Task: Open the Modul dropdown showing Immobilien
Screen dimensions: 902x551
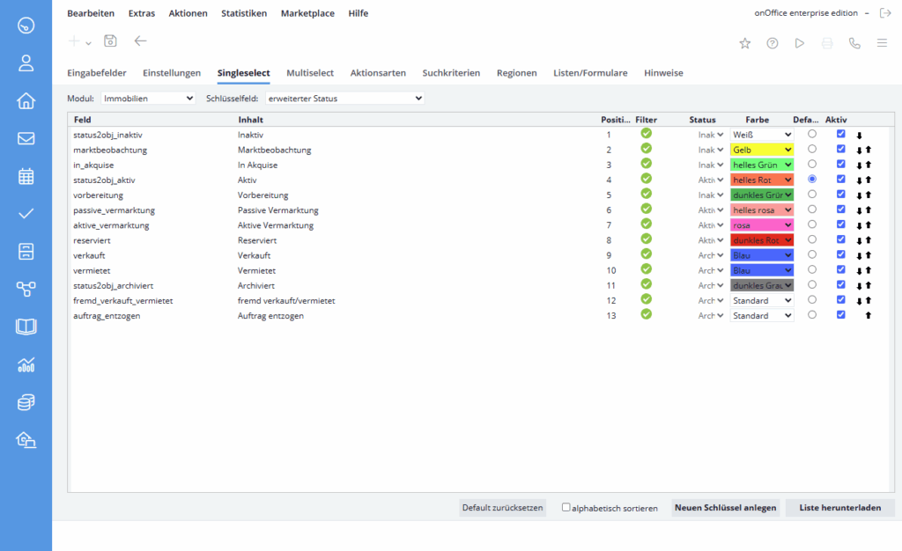Action: (148, 99)
